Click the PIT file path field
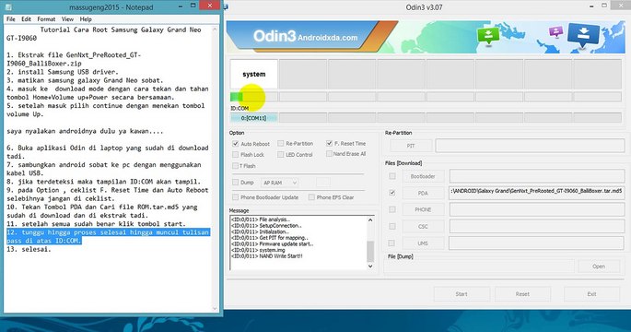The width and height of the screenshot is (631, 332). [530, 146]
